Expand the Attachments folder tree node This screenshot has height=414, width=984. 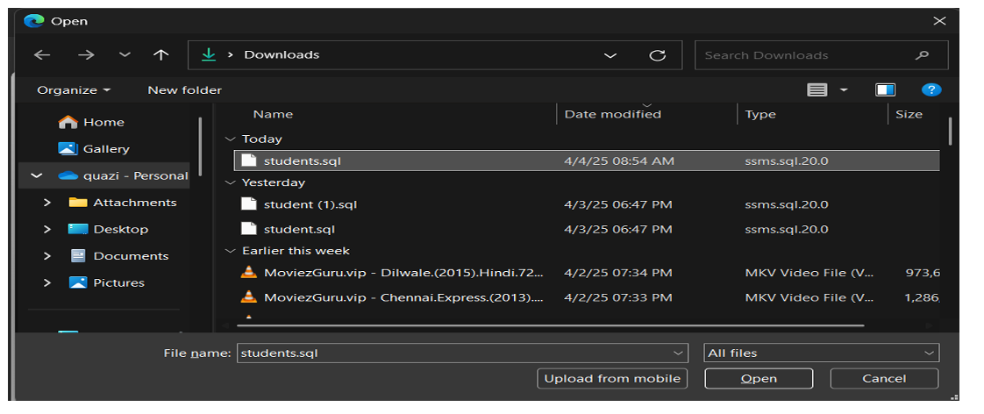[47, 203]
